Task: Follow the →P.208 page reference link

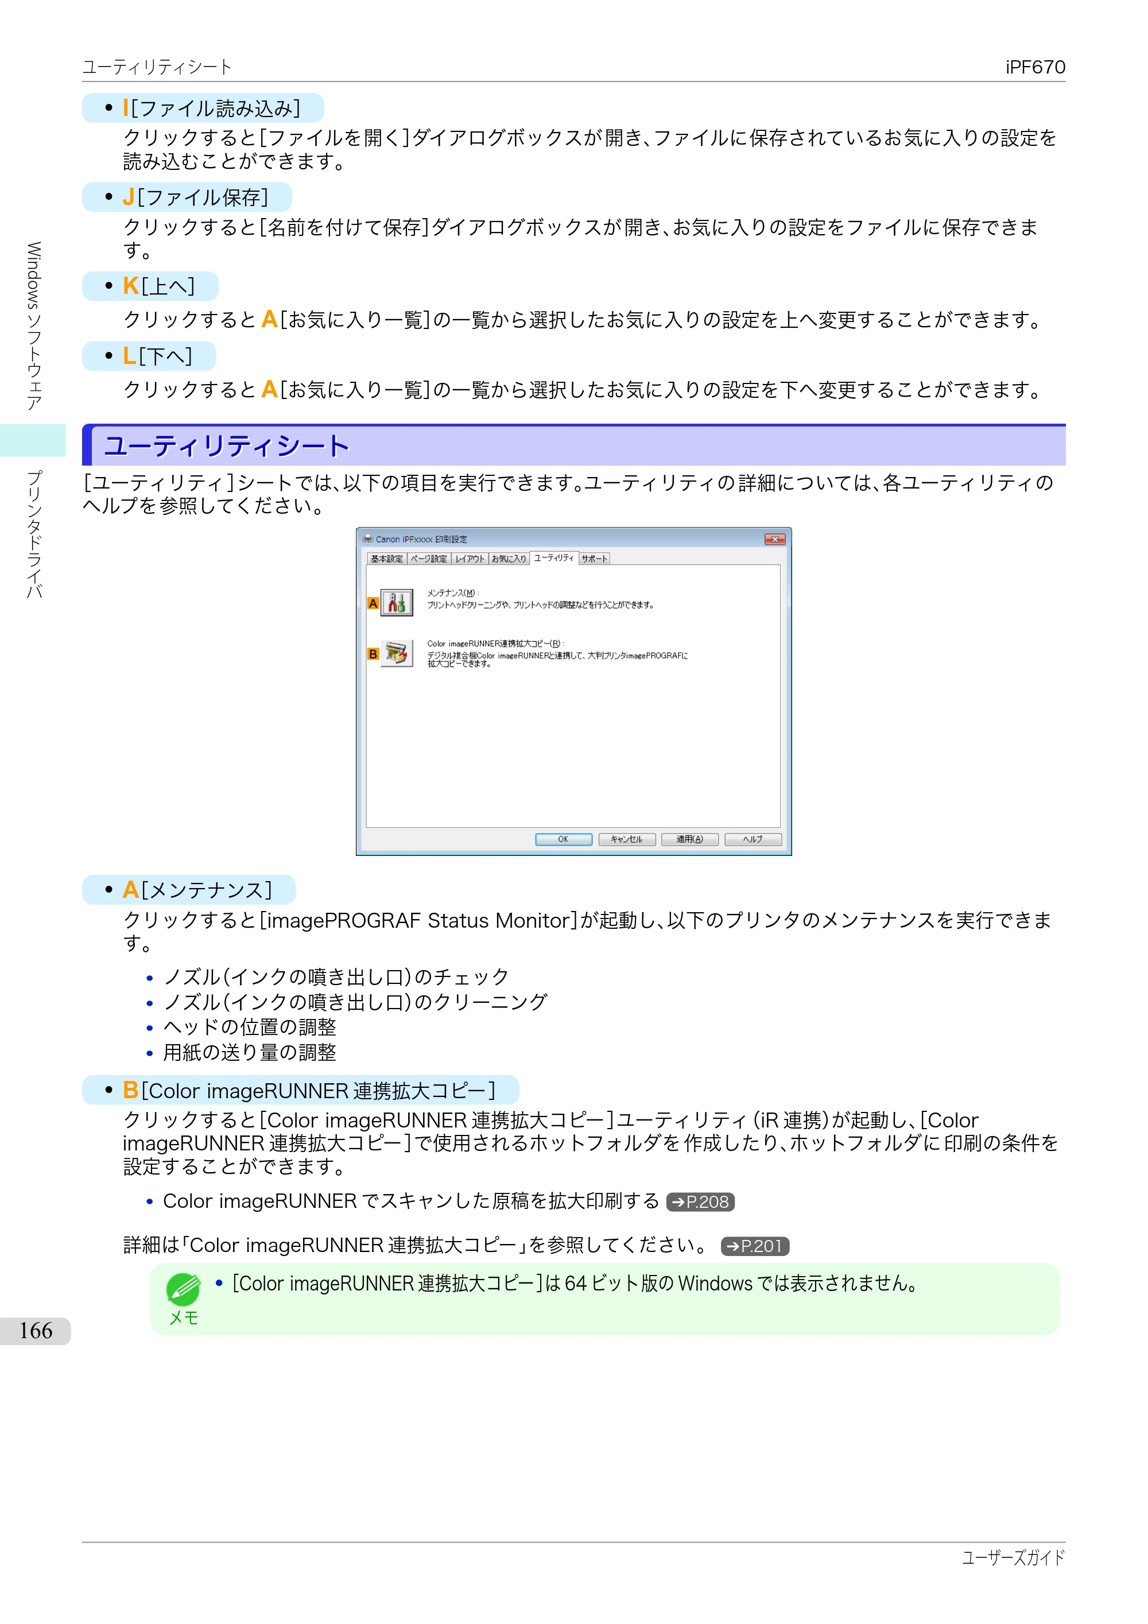Action: click(700, 1201)
